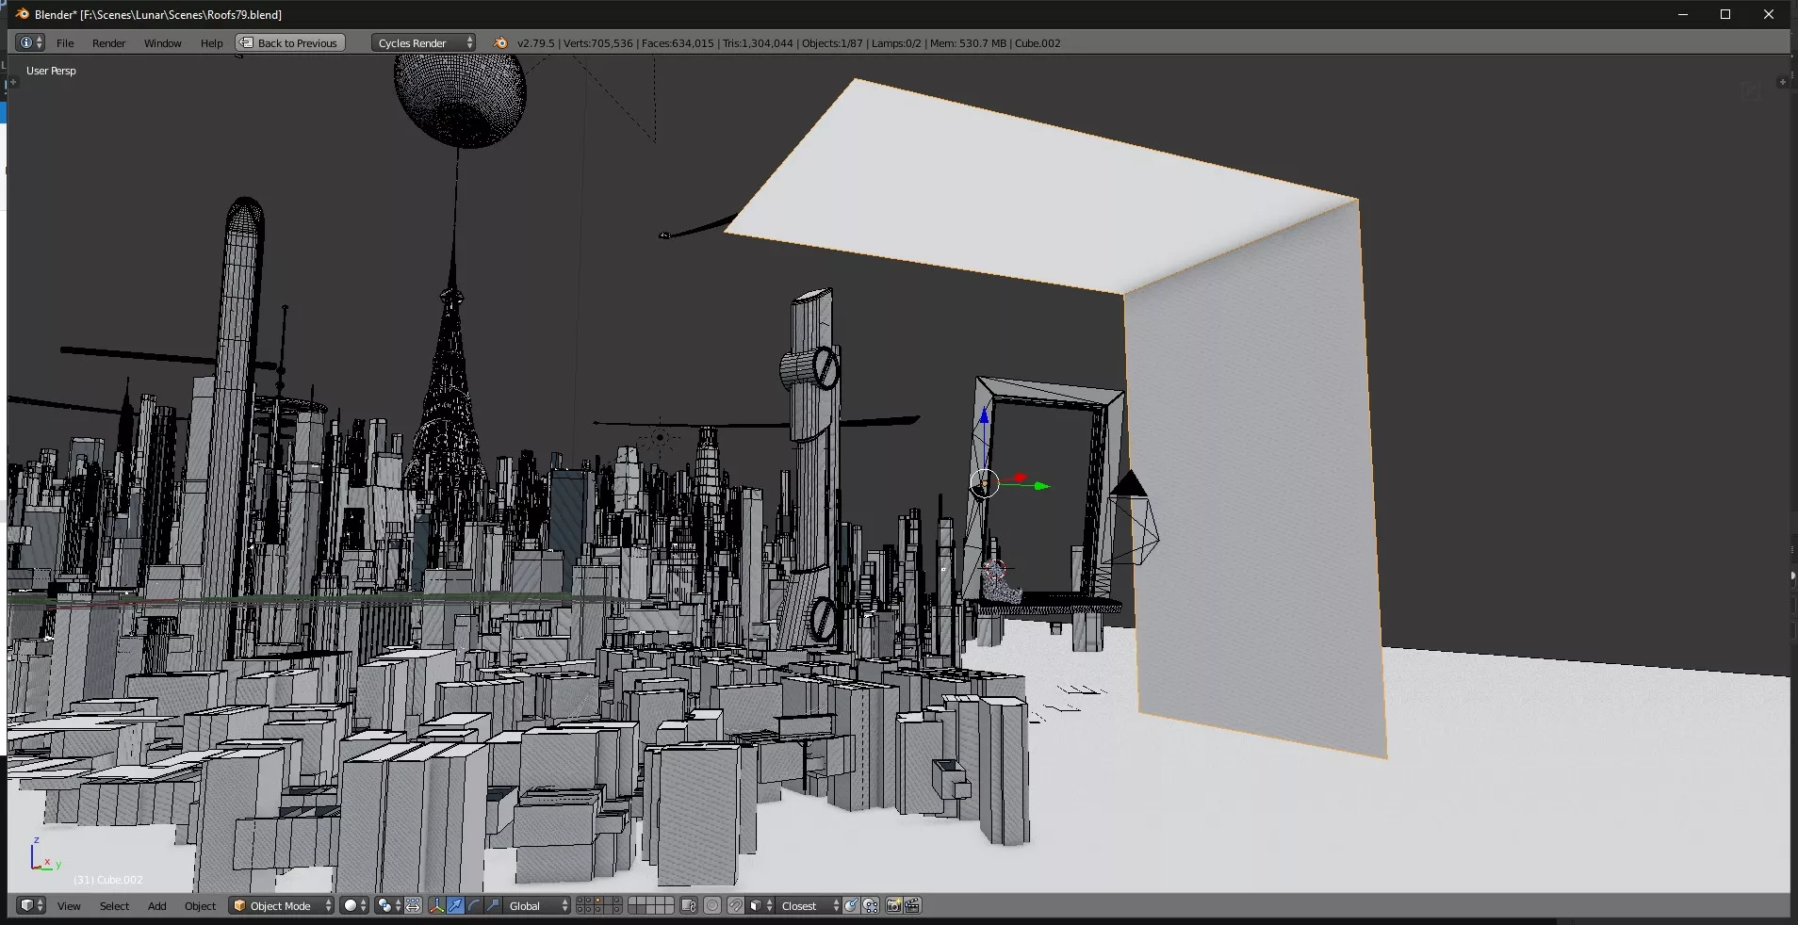Click the blue Z-axis manipulator arrow
The width and height of the screenshot is (1798, 925).
pyautogui.click(x=984, y=416)
